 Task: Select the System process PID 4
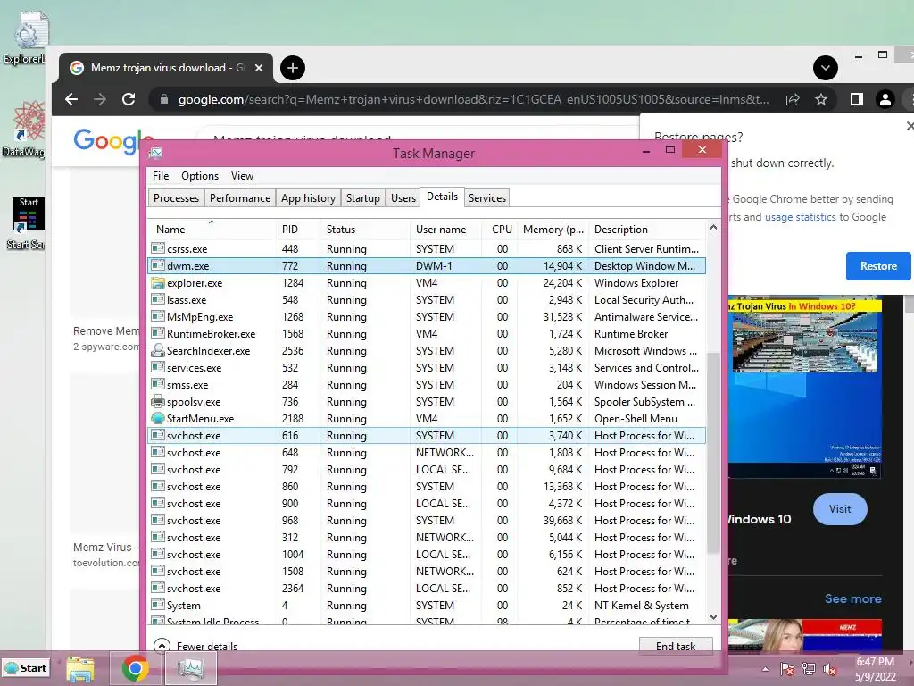427,606
